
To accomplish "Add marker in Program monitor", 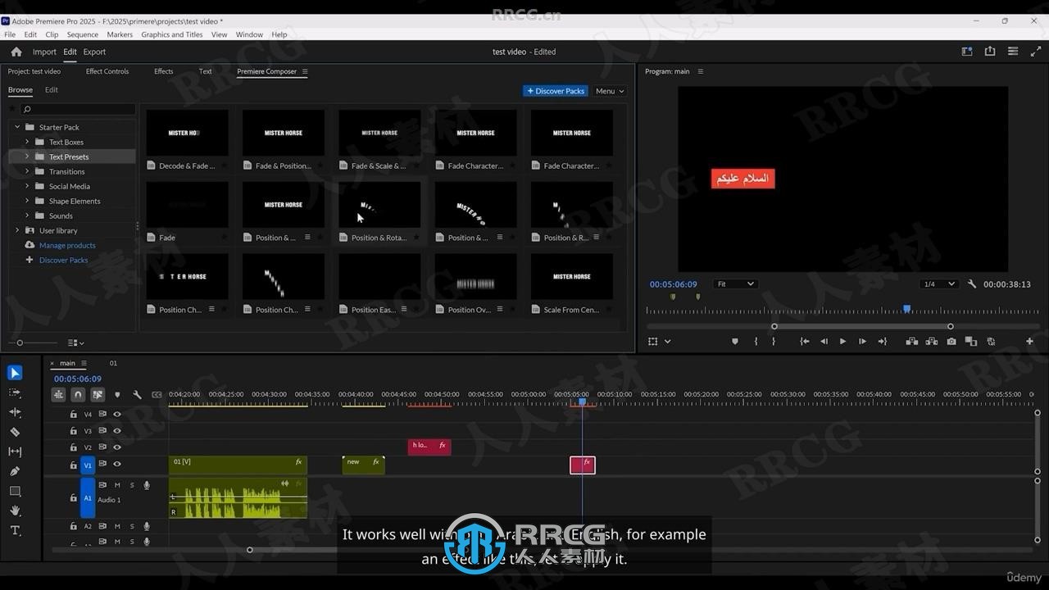I will coord(735,341).
